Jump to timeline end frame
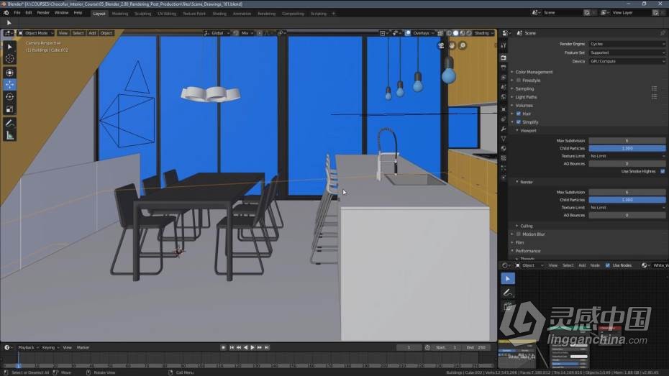 [x=267, y=347]
